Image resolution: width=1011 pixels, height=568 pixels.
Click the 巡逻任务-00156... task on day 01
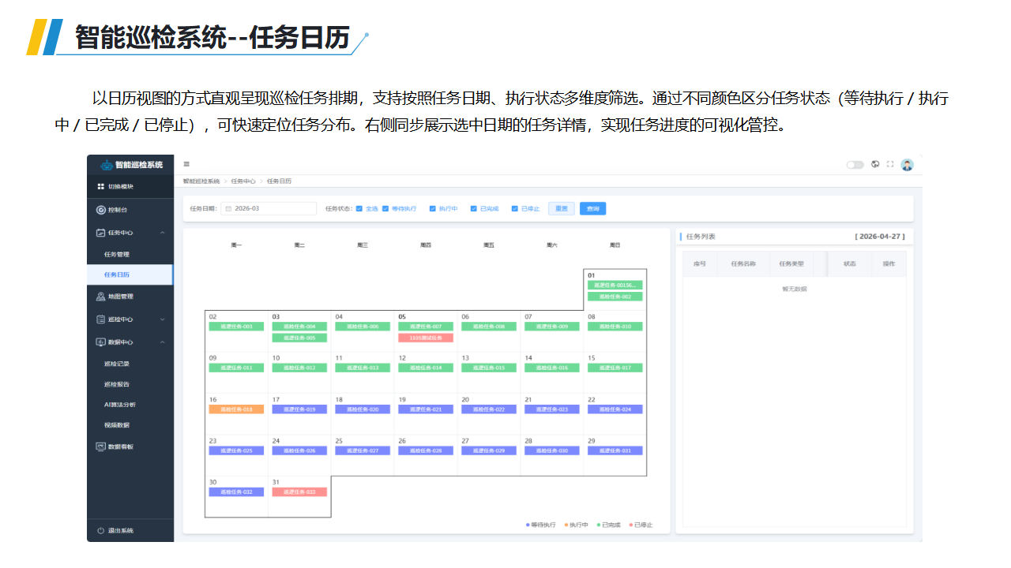click(615, 285)
